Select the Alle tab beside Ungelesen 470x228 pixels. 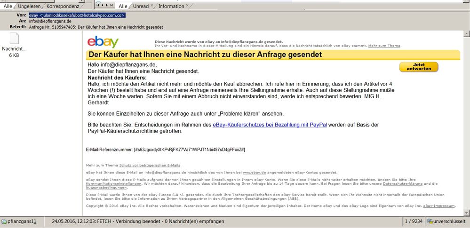[8, 6]
